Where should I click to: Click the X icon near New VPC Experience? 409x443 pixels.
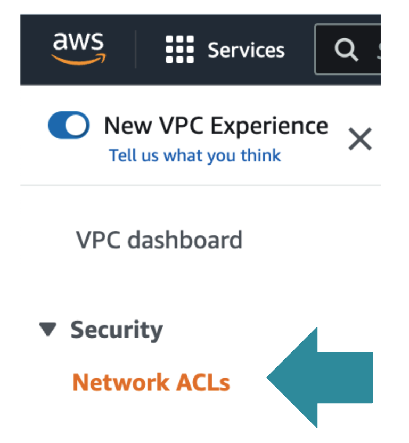(x=359, y=139)
